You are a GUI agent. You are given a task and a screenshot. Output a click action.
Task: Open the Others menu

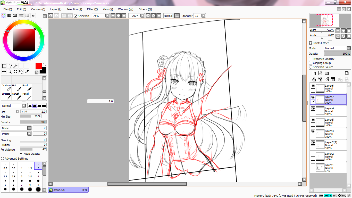145,9
